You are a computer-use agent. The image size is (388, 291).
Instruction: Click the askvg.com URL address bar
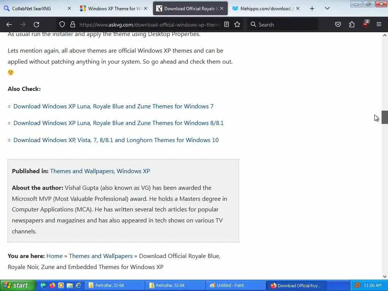tap(149, 25)
